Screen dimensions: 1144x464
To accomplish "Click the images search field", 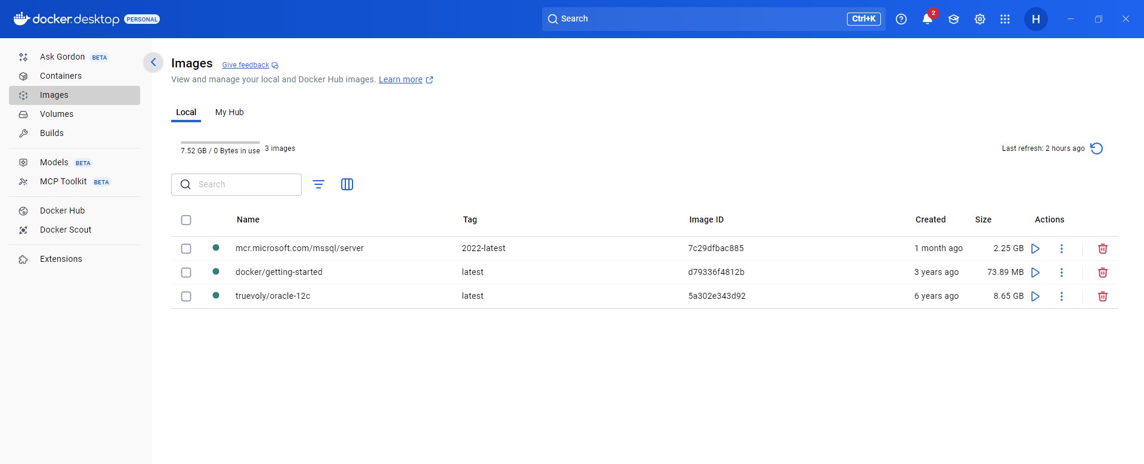I will [236, 184].
